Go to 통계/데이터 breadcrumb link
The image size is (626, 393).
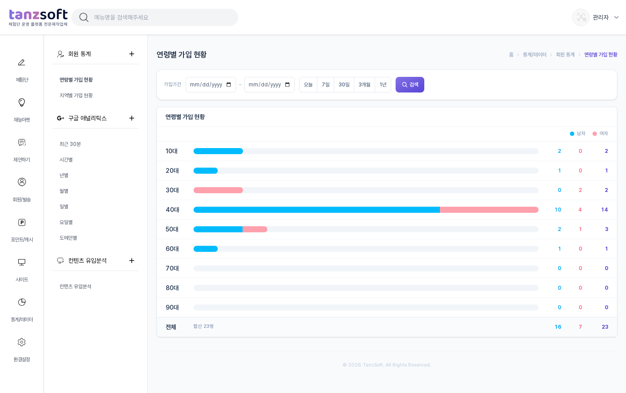coord(535,55)
